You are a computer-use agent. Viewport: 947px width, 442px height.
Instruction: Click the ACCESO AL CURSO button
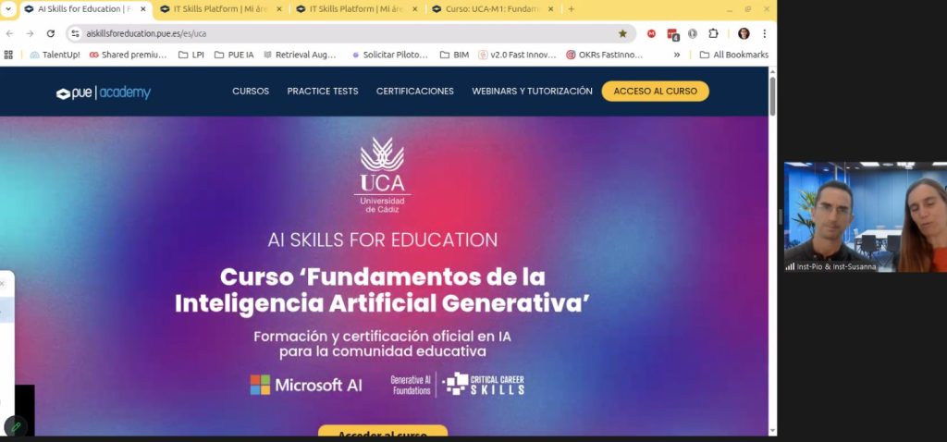655,92
